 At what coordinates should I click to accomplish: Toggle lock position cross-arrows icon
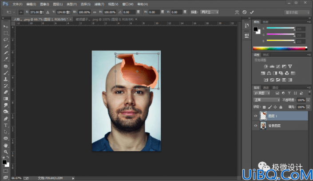(275, 107)
